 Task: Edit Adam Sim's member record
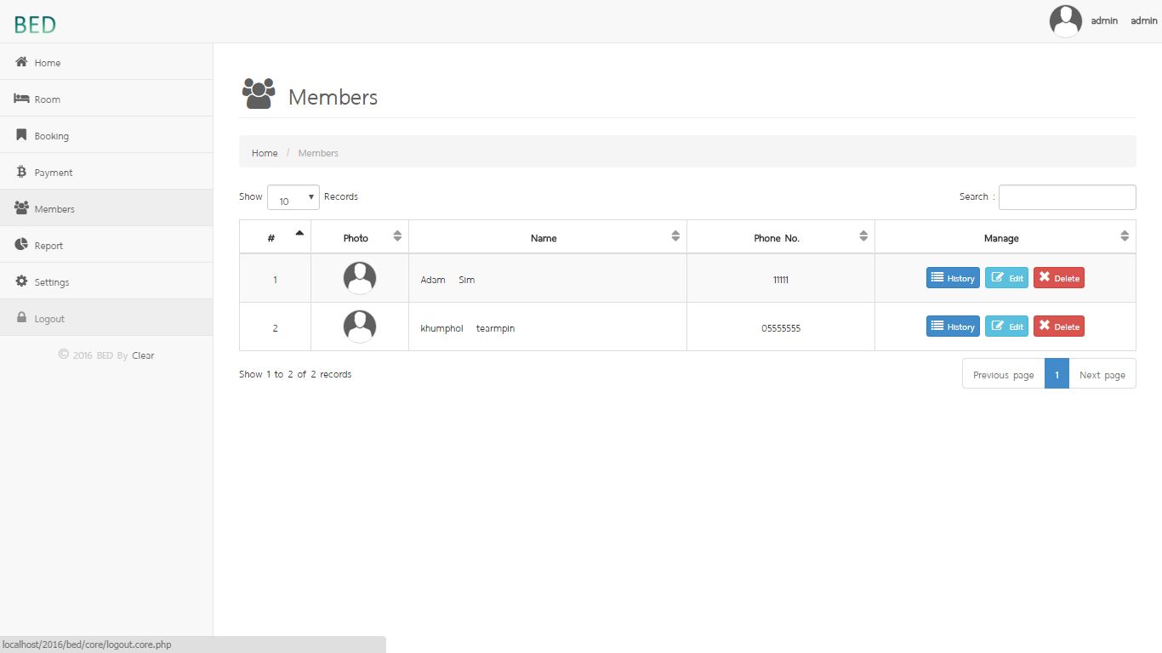(x=1006, y=277)
